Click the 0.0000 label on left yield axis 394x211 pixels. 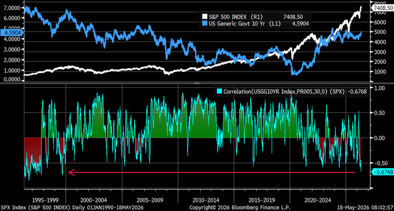[x=12, y=79]
